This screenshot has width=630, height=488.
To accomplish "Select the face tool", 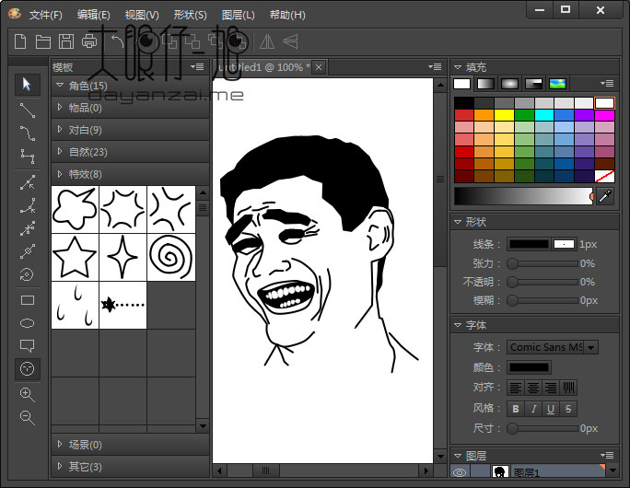I will (27, 368).
